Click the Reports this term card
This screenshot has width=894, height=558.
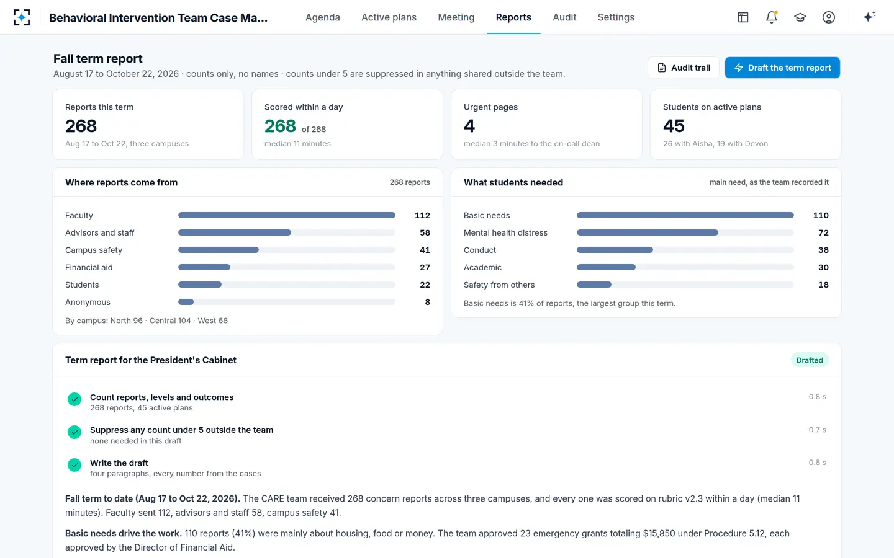click(x=148, y=124)
